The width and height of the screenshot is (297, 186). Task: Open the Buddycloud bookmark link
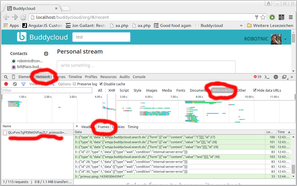pyautogui.click(x=209, y=25)
